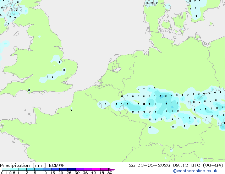The width and height of the screenshot is (225, 174).
Task: Click the legend swatch between 0.1 and 0.5
Action: click(x=6, y=169)
